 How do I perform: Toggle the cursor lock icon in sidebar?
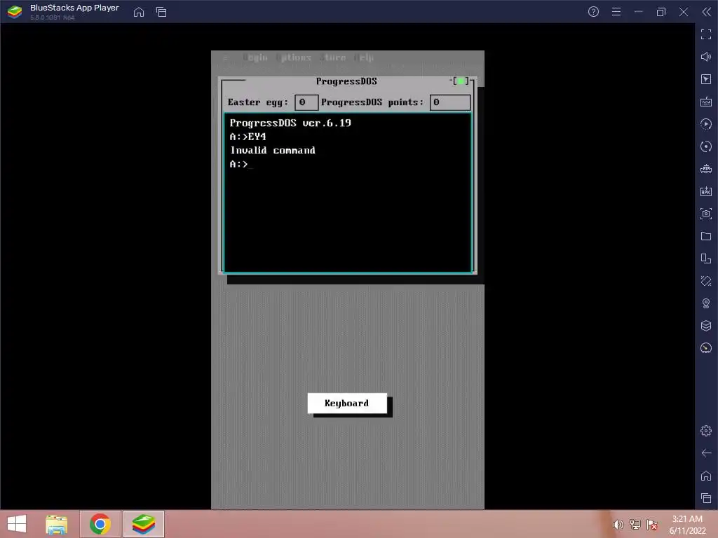[706, 79]
